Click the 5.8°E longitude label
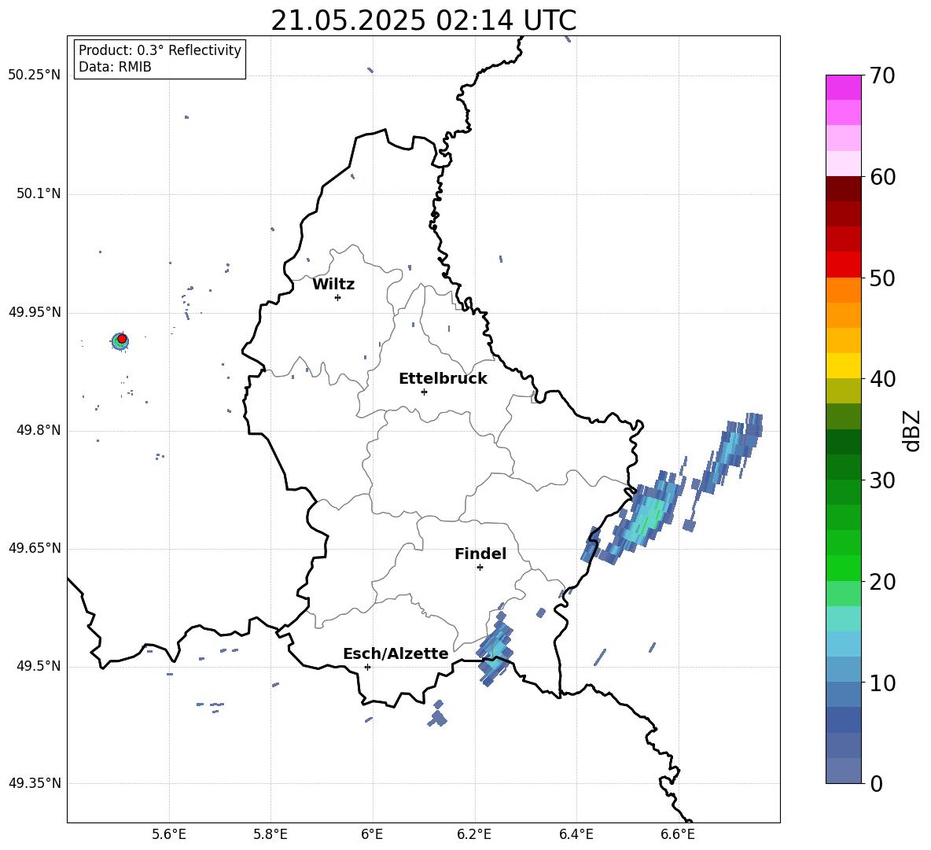Viewport: 931px width, 850px height. point(270,834)
